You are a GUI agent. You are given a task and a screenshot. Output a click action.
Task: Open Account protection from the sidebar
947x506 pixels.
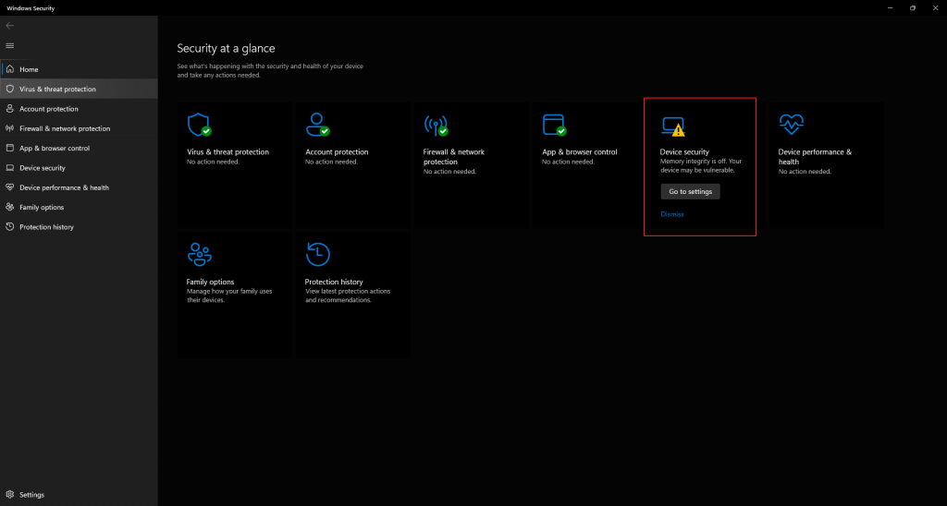click(x=80, y=109)
